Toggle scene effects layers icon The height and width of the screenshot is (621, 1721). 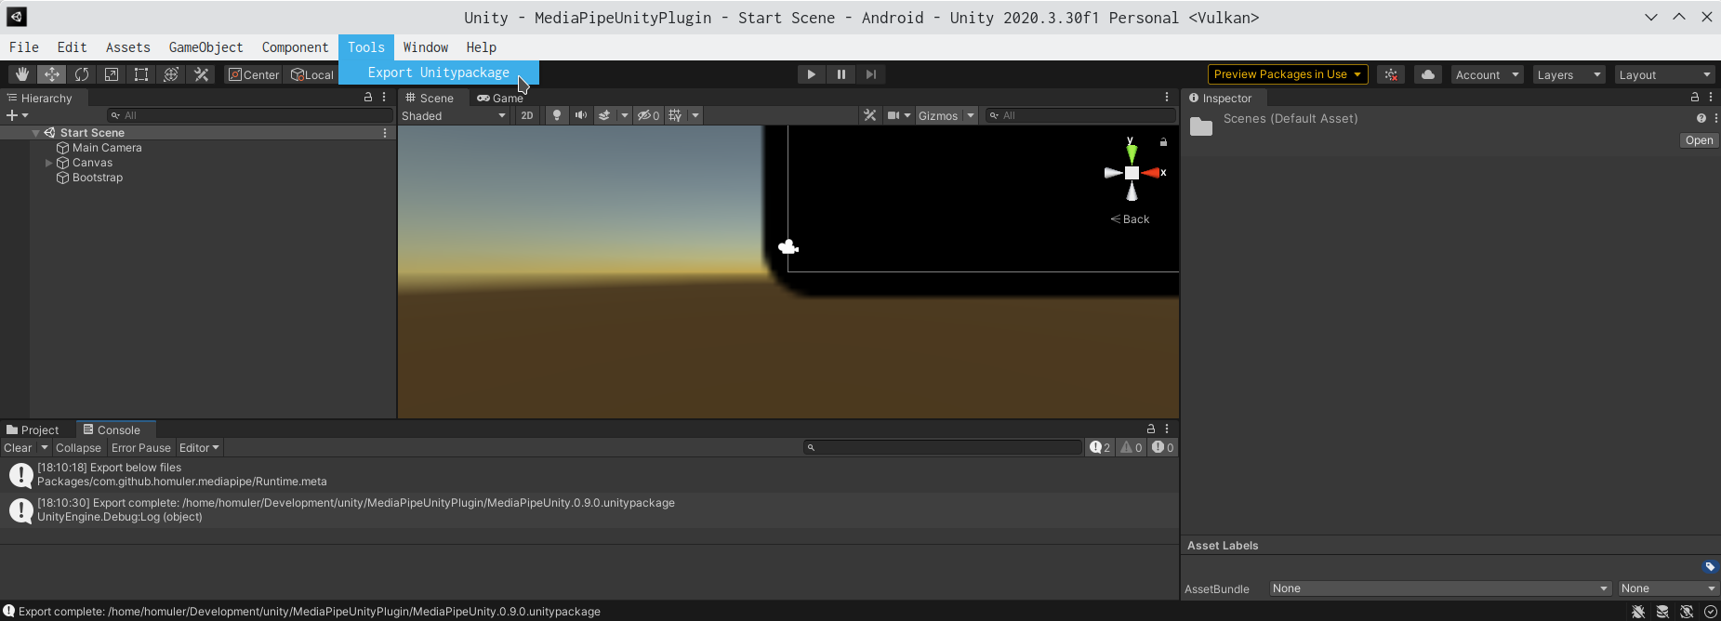pyautogui.click(x=604, y=115)
